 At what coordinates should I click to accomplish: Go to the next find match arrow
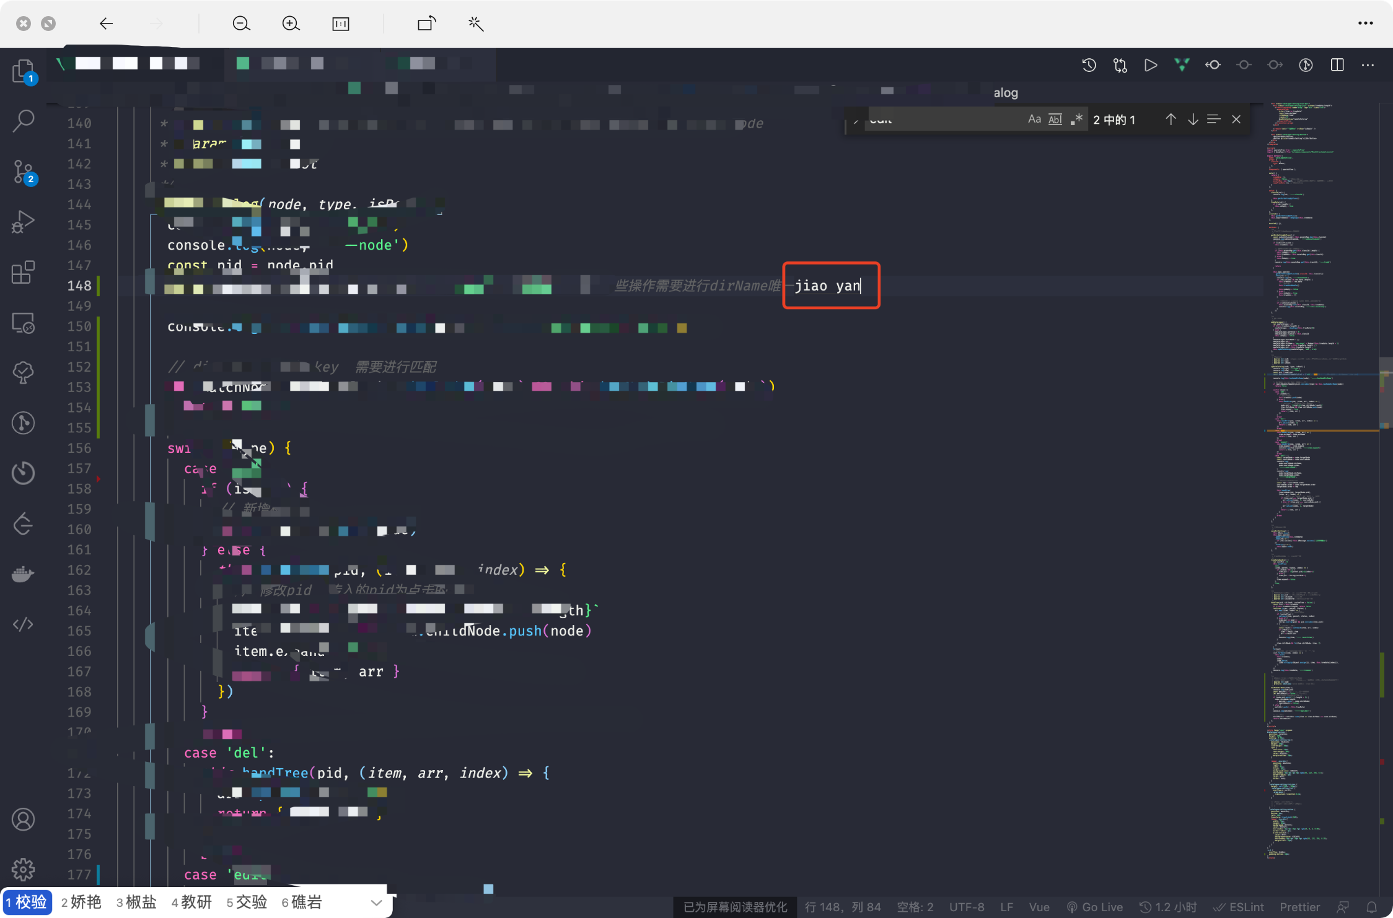1193,119
